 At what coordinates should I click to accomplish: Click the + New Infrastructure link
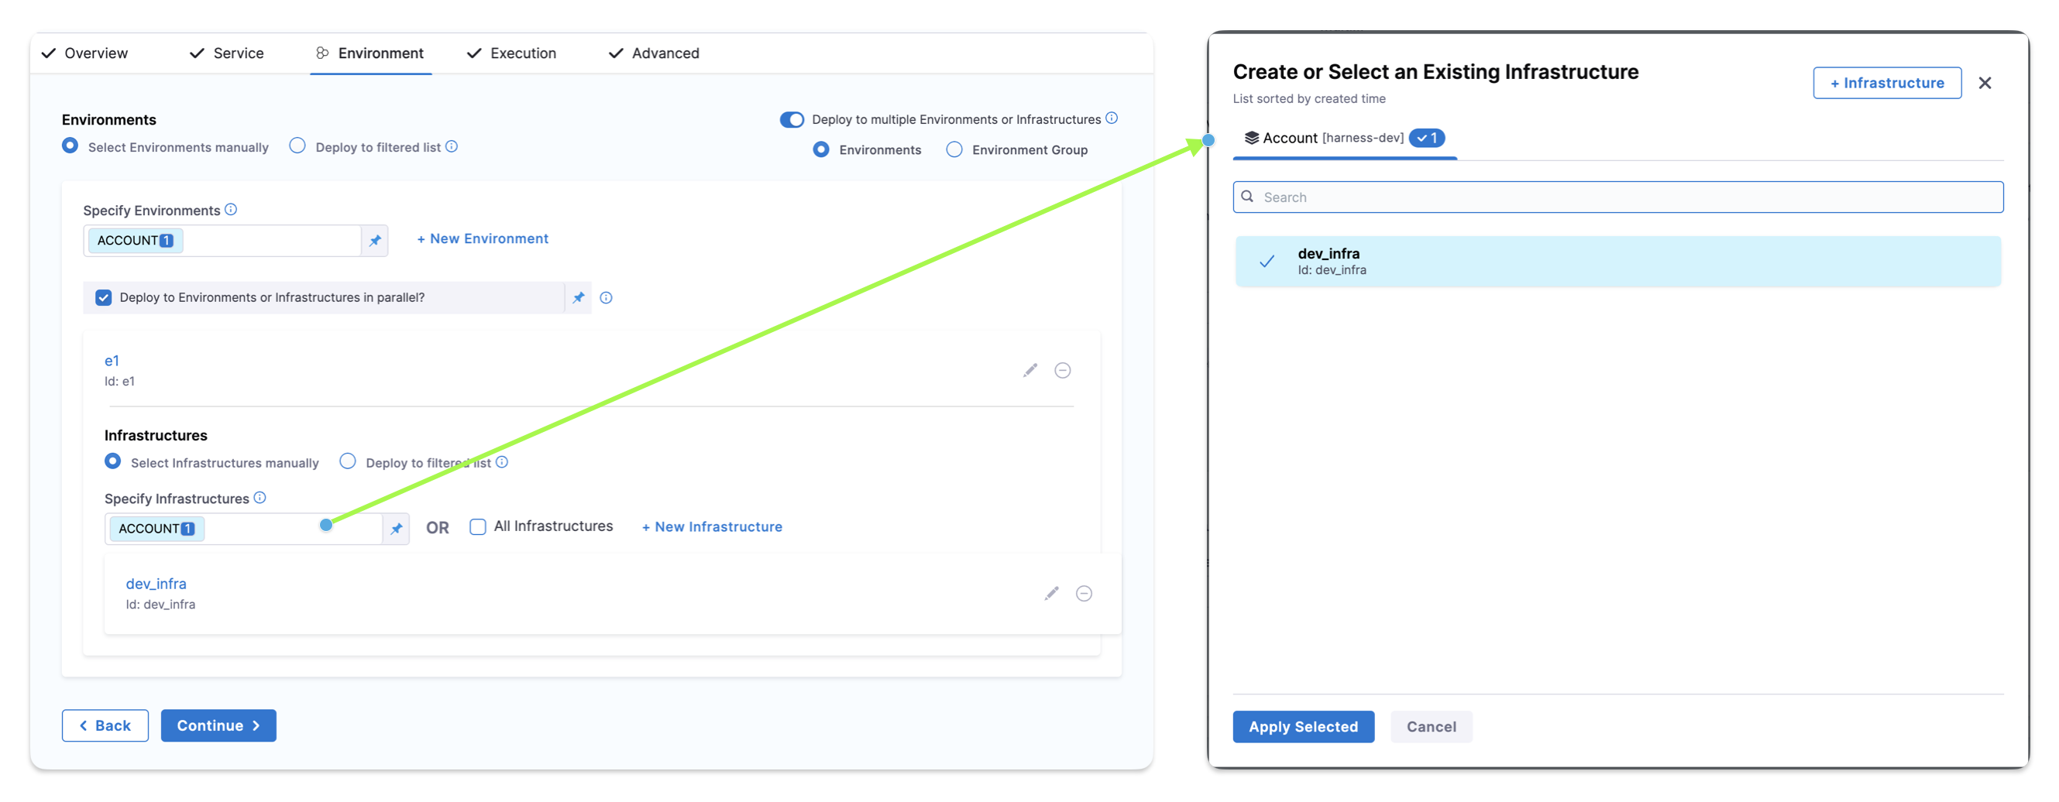(711, 527)
